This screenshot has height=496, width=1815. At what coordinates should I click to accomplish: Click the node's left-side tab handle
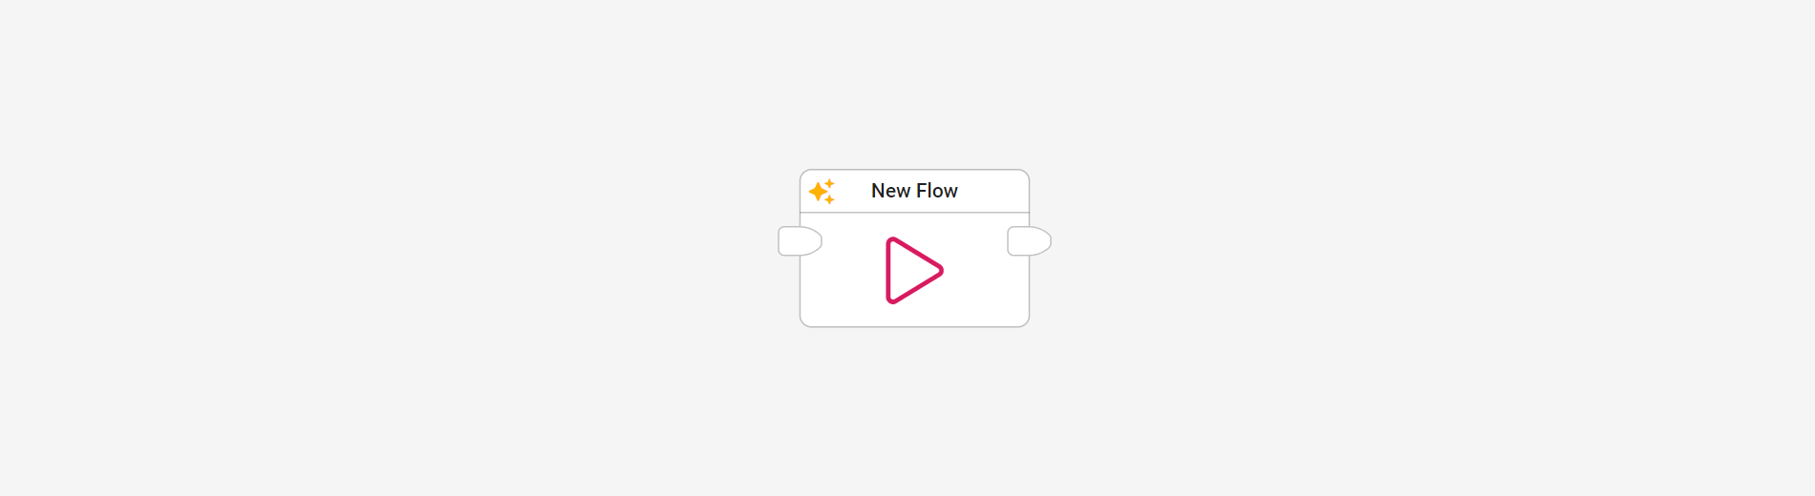pyautogui.click(x=800, y=241)
